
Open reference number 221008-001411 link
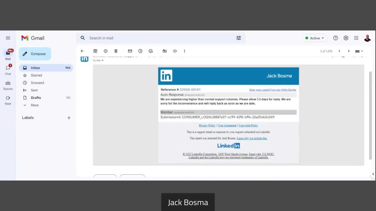pos(190,90)
